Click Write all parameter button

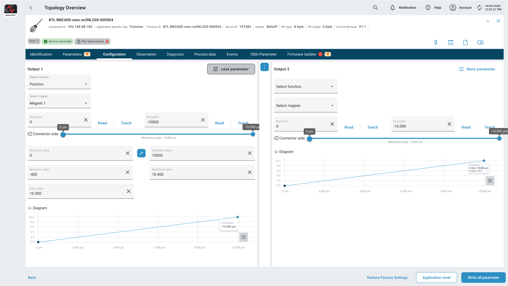point(483,278)
